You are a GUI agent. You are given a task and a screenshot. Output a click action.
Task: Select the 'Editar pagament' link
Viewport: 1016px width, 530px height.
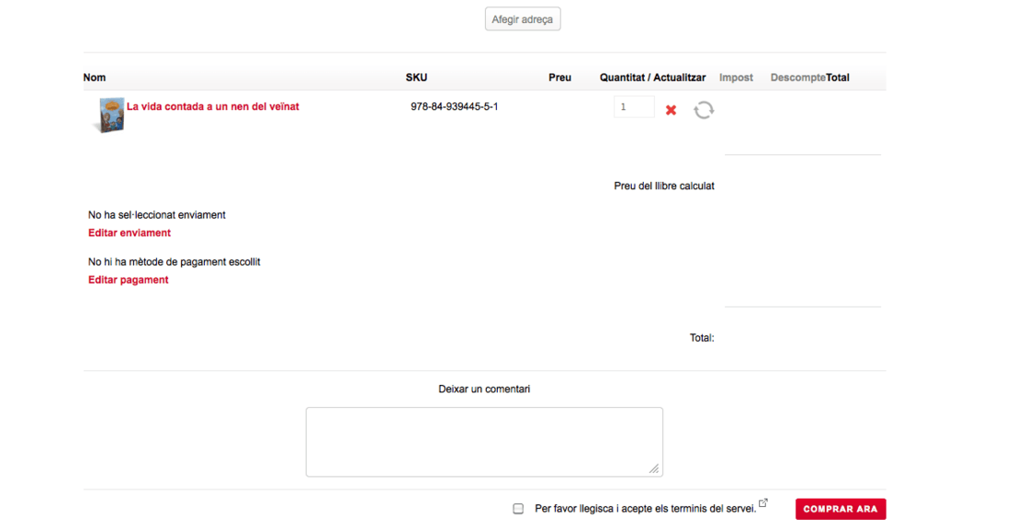(x=128, y=280)
